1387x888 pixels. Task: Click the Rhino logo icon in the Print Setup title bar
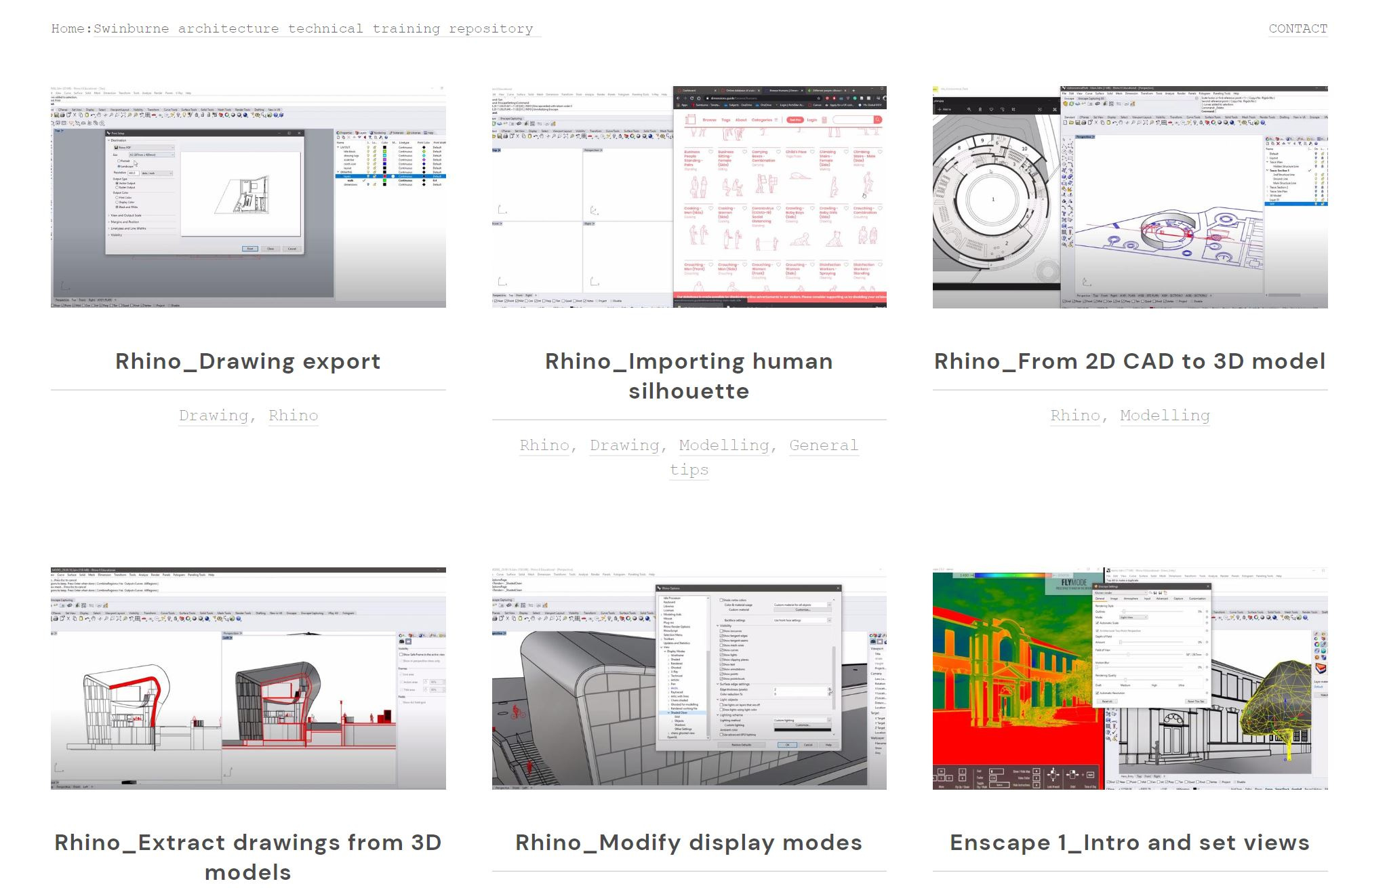click(108, 133)
